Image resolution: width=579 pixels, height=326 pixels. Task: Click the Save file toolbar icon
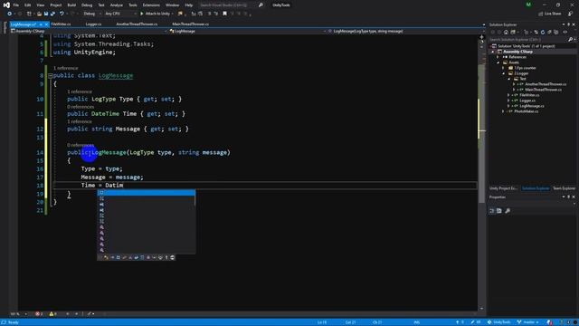[x=46, y=14]
